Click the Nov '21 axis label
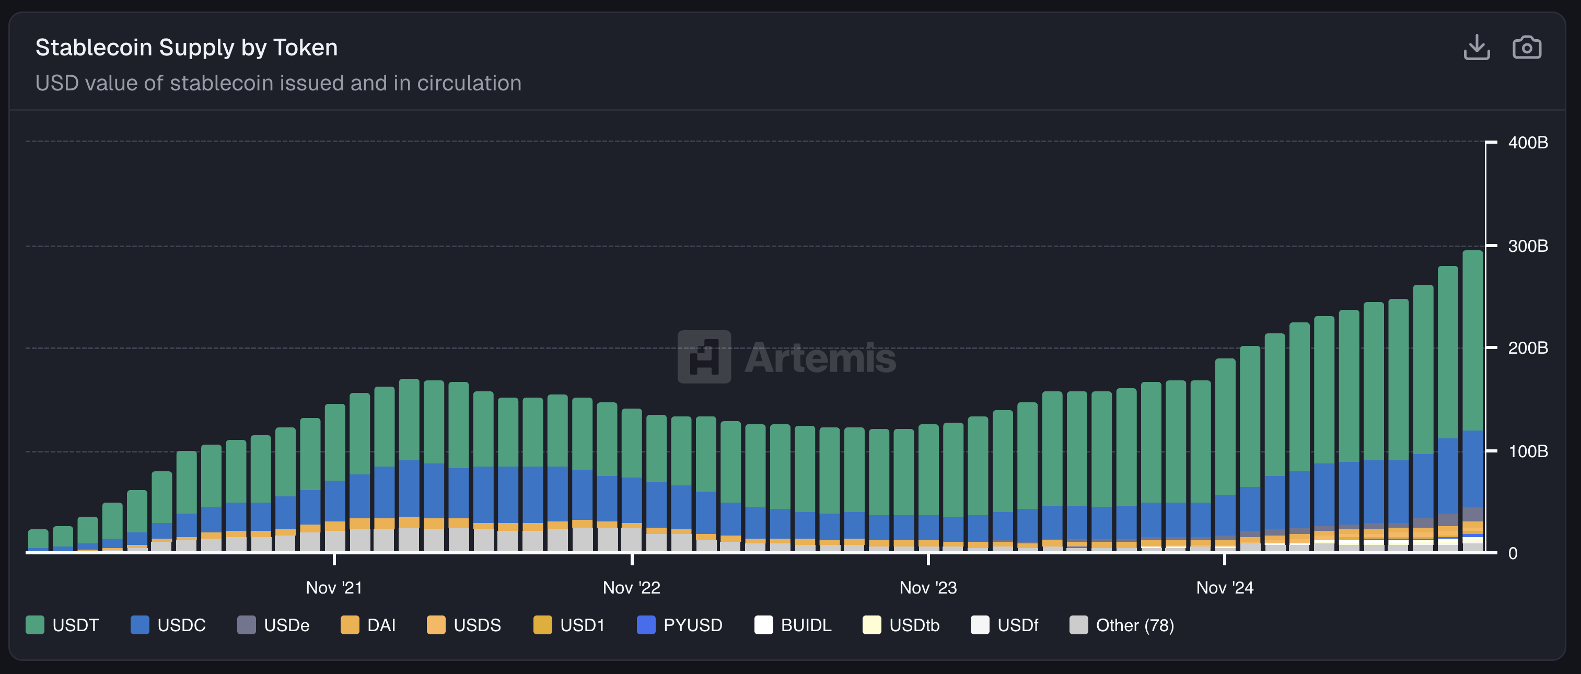Image resolution: width=1581 pixels, height=674 pixels. [x=334, y=587]
